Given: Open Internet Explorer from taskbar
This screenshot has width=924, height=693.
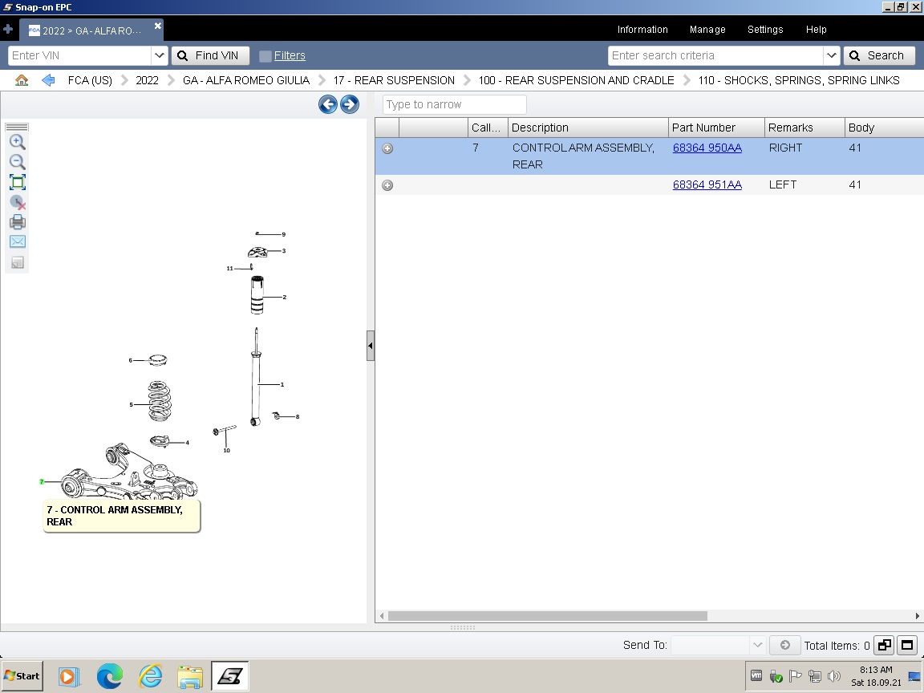Looking at the screenshot, I should pyautogui.click(x=150, y=676).
